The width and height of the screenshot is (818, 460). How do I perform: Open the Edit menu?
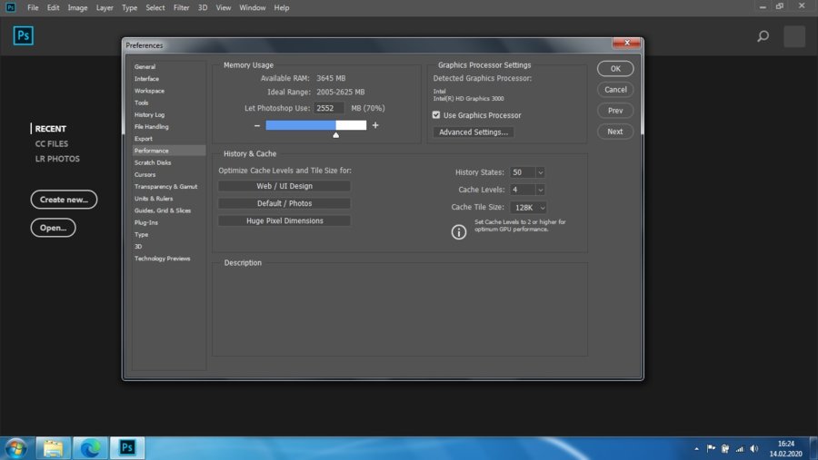tap(53, 8)
